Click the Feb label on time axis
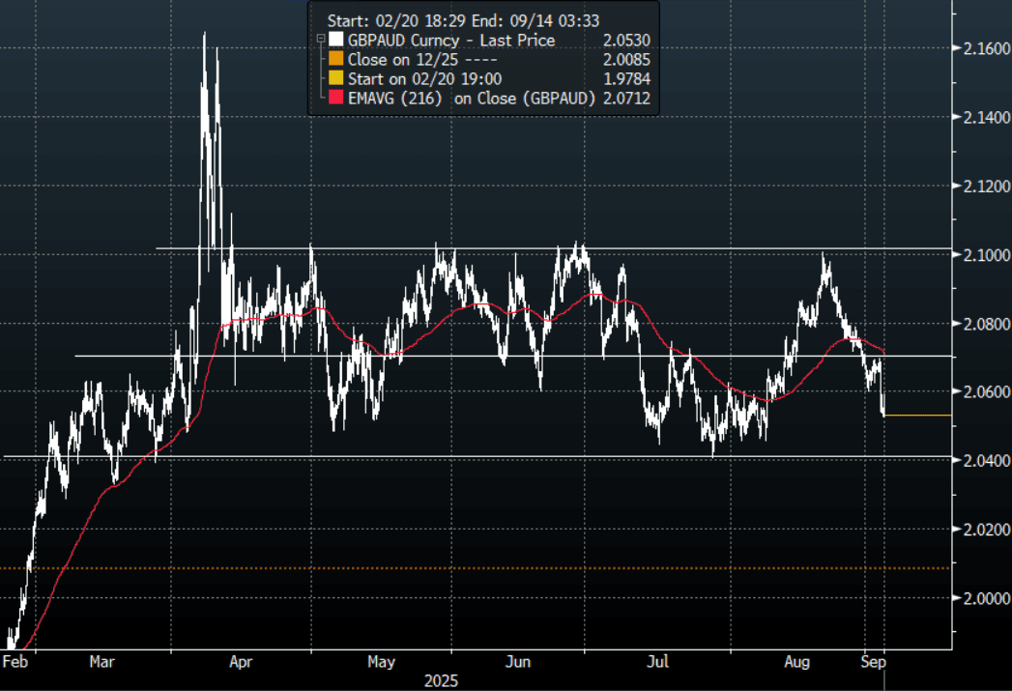This screenshot has height=691, width=1012. (x=14, y=662)
